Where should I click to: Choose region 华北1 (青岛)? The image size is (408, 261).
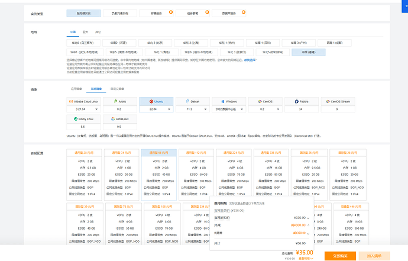161,52
